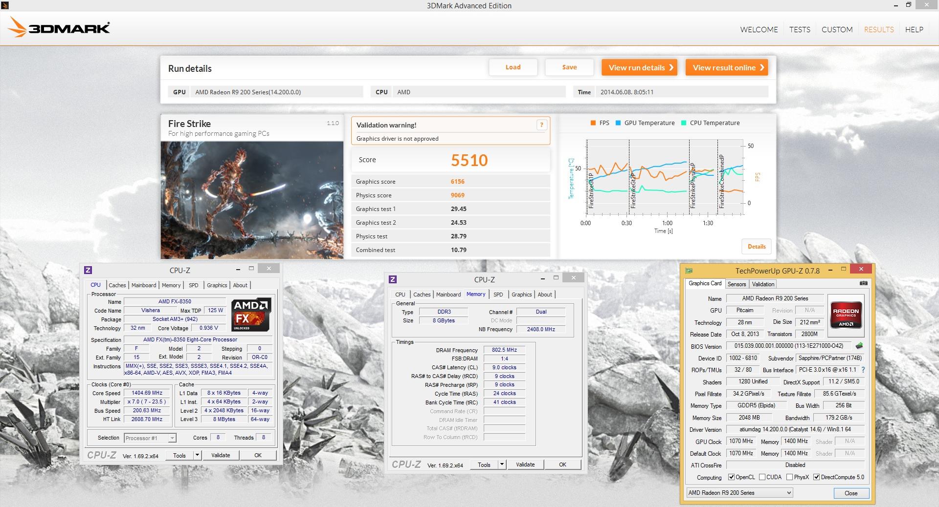Toggle the DirectCompute 5.0 checkbox
Image resolution: width=939 pixels, height=507 pixels.
tap(816, 477)
